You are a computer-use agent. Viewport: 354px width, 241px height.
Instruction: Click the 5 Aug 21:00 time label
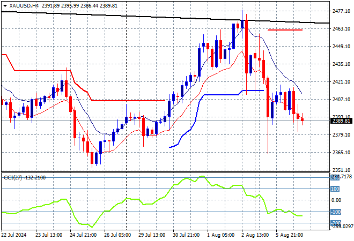coord(290,235)
